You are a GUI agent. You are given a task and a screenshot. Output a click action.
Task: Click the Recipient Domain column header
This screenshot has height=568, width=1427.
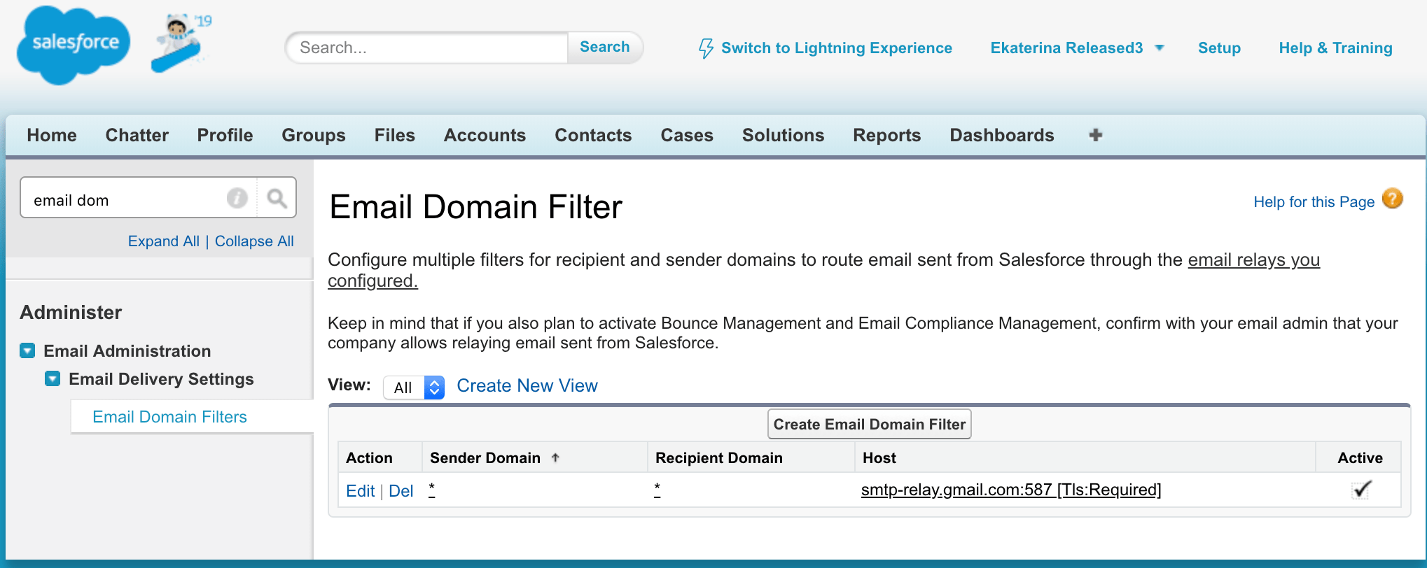coord(718,457)
